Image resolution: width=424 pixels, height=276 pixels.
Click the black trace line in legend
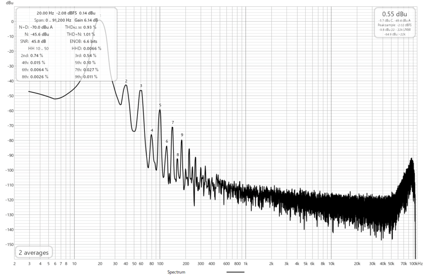coord(236,272)
